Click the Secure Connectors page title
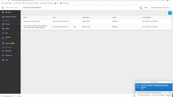 tap(32, 8)
